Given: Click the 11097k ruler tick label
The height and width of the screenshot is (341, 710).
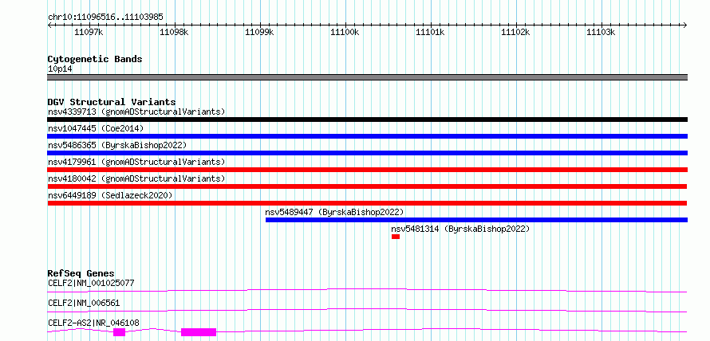Looking at the screenshot, I should pos(89,32).
